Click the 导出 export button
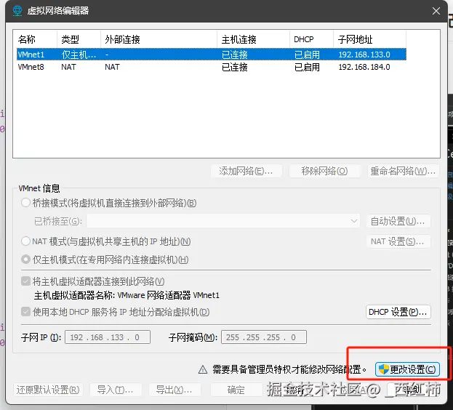Screen dimensions: 453x410 coord(175,390)
